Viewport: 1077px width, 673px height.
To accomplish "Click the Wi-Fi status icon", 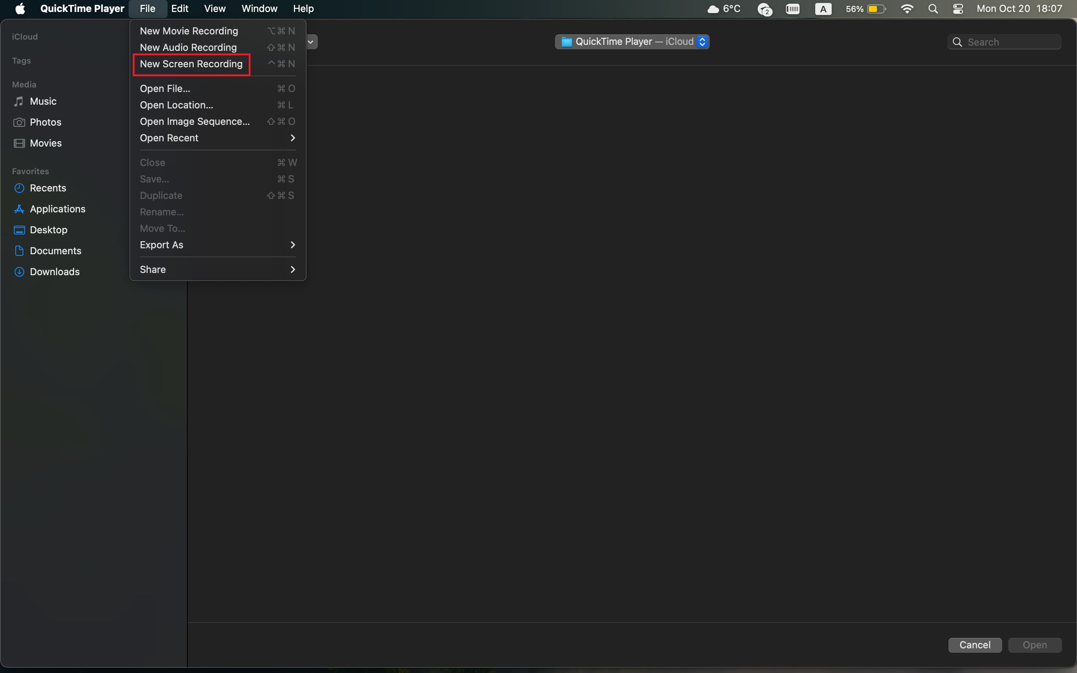I will 906,9.
